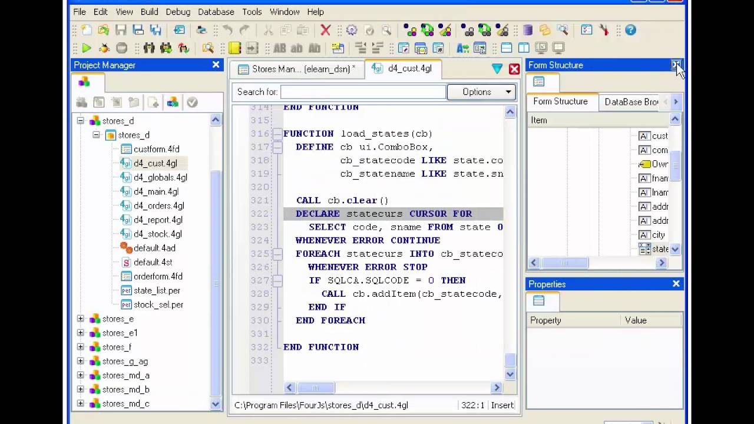Screen dimensions: 754x424
Task: Click in the Search for text field
Action: [x=363, y=92]
